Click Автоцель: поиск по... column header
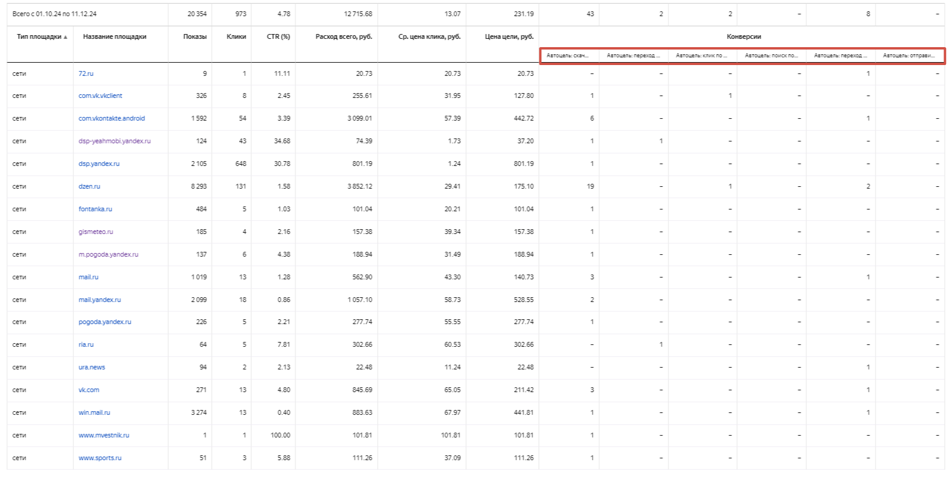This screenshot has width=952, height=478. coord(771,55)
